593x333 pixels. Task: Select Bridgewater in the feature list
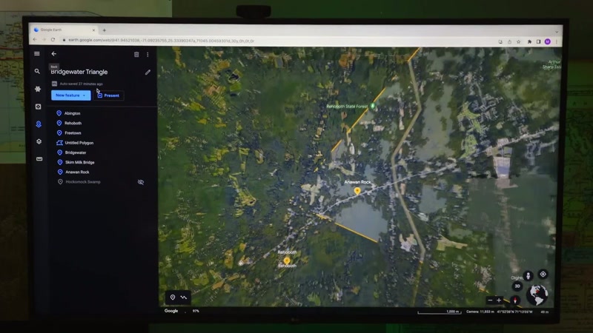pyautogui.click(x=76, y=152)
